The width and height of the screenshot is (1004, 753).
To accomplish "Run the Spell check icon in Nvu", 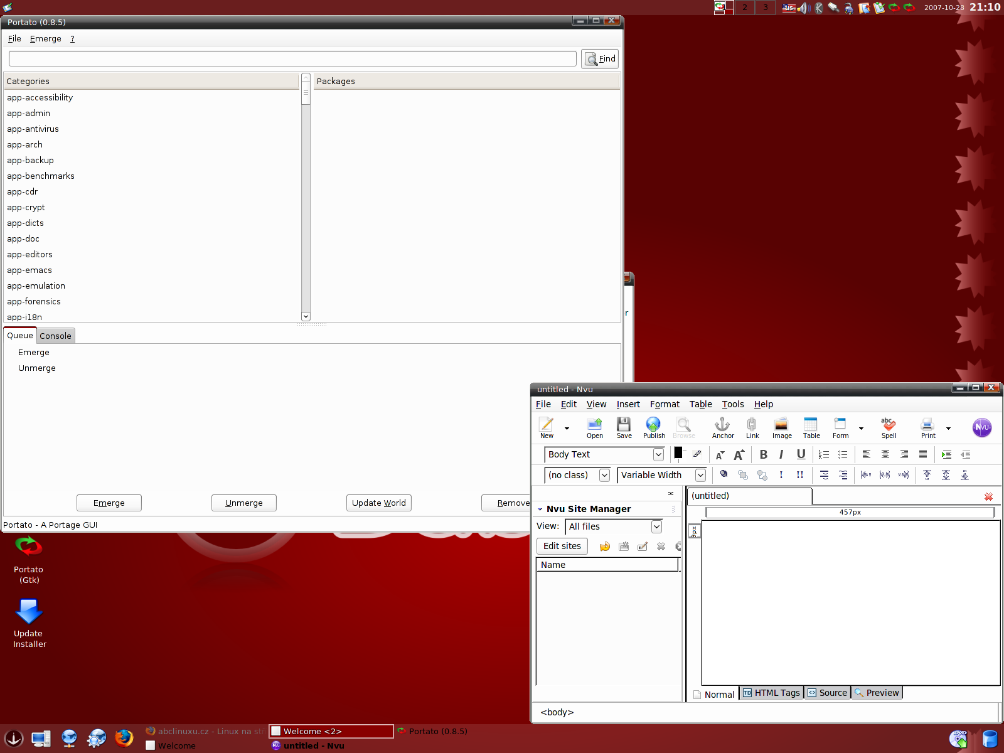I will (889, 427).
